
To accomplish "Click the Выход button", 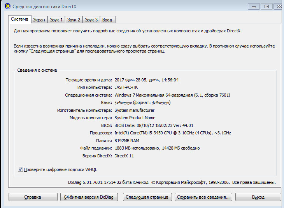I will point(258,197).
